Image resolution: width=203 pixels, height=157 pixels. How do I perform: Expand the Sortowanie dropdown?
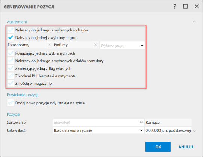98,122
